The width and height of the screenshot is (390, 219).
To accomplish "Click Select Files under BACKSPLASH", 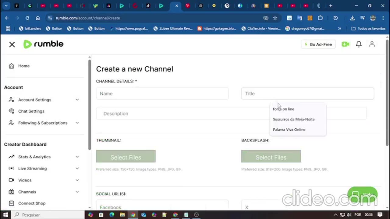I will (271, 156).
